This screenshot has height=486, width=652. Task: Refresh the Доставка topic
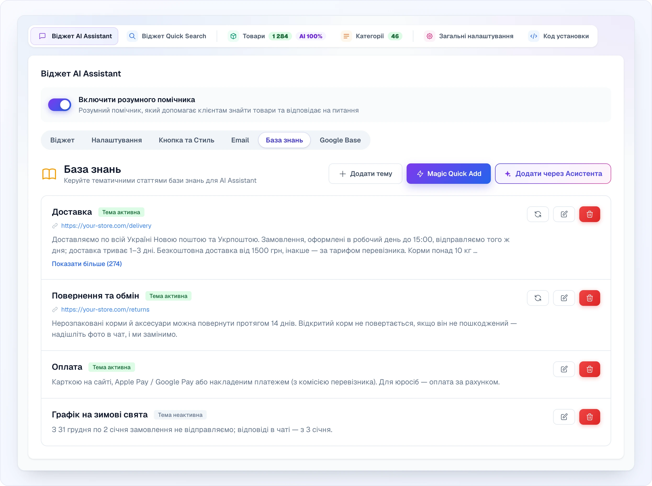pos(538,214)
